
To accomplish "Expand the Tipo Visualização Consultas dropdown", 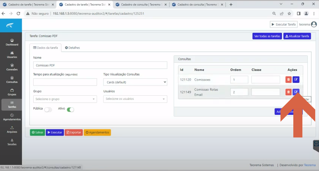I will click(x=135, y=82).
